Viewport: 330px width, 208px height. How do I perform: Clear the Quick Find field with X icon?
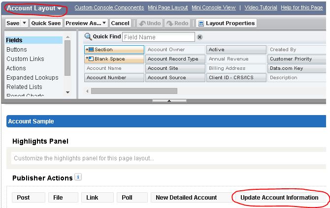[199, 37]
